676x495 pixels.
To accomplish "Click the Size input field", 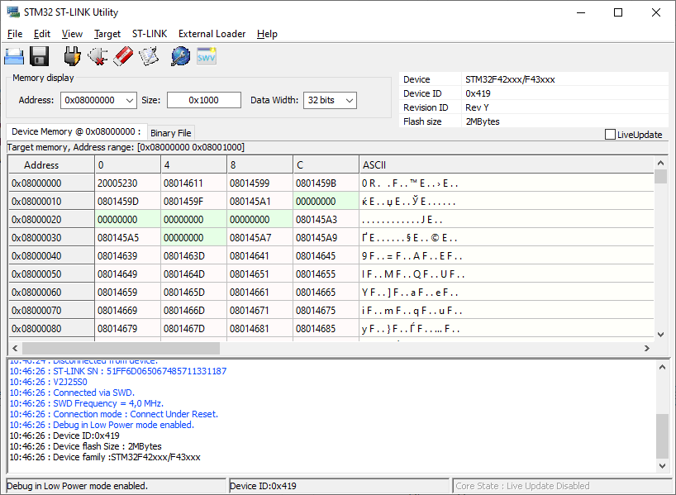I will pyautogui.click(x=203, y=100).
